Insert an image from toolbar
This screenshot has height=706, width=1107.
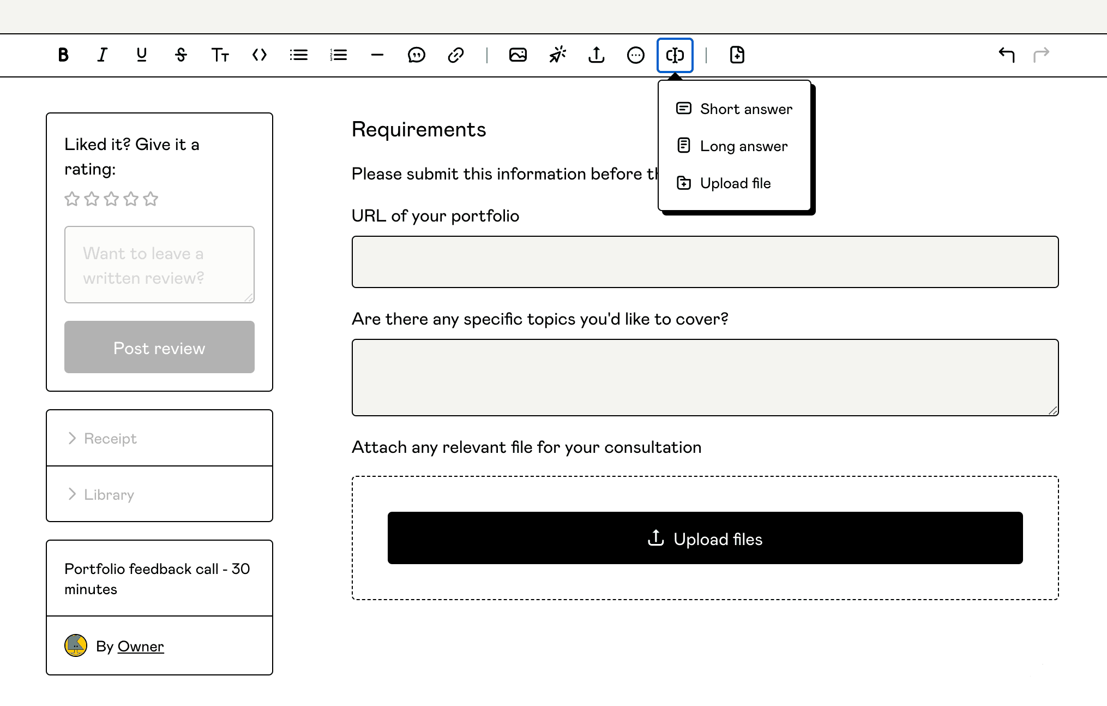[x=518, y=55]
